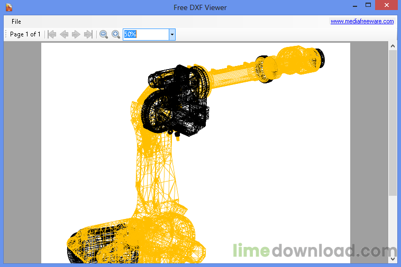
Task: Click the 50% zoom input field
Action: click(x=146, y=34)
